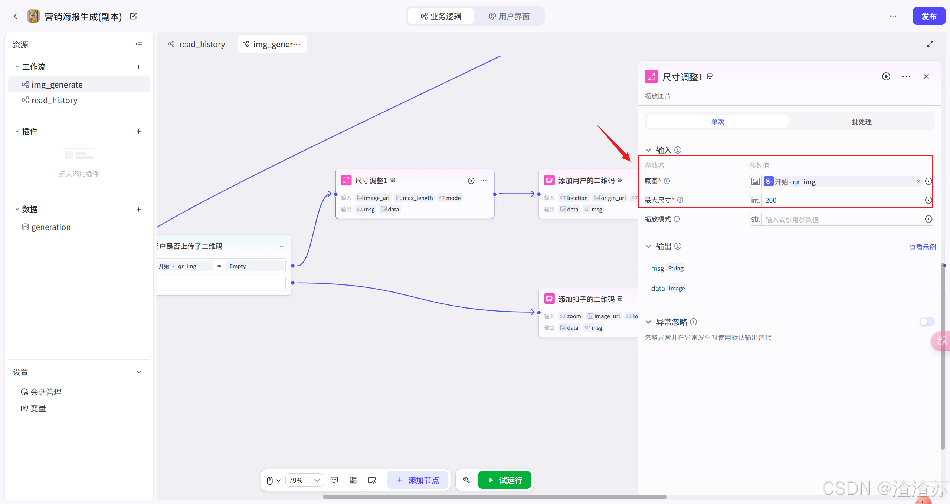Click the comment icon in bottom toolbar

pos(334,480)
